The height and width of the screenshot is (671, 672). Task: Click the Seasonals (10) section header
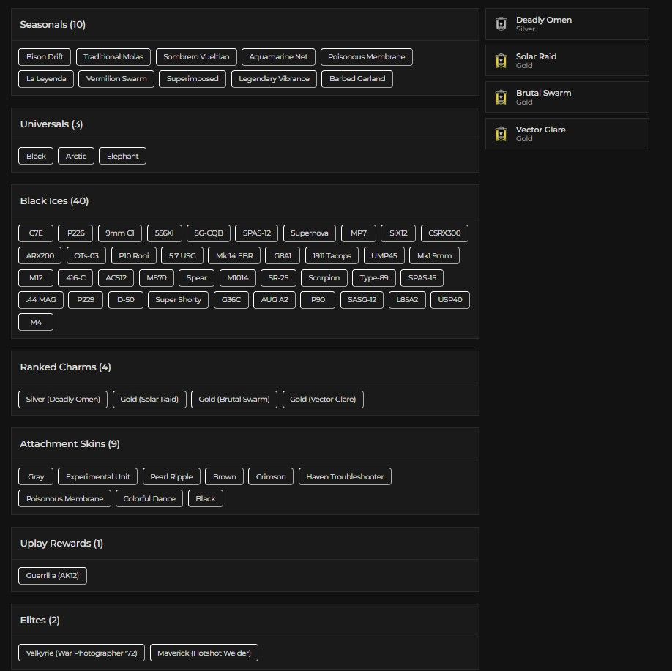pos(53,25)
